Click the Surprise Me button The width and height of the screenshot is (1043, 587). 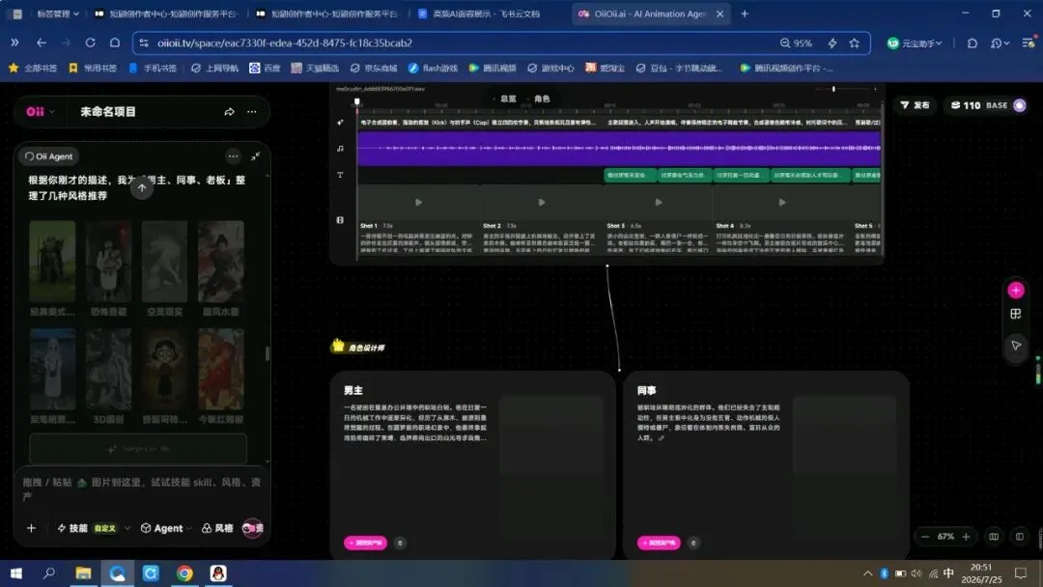138,449
